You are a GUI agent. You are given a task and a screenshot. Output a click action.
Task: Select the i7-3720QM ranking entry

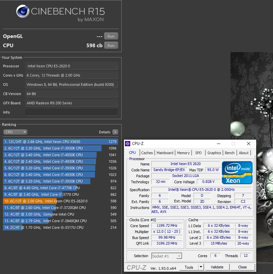[60, 208]
